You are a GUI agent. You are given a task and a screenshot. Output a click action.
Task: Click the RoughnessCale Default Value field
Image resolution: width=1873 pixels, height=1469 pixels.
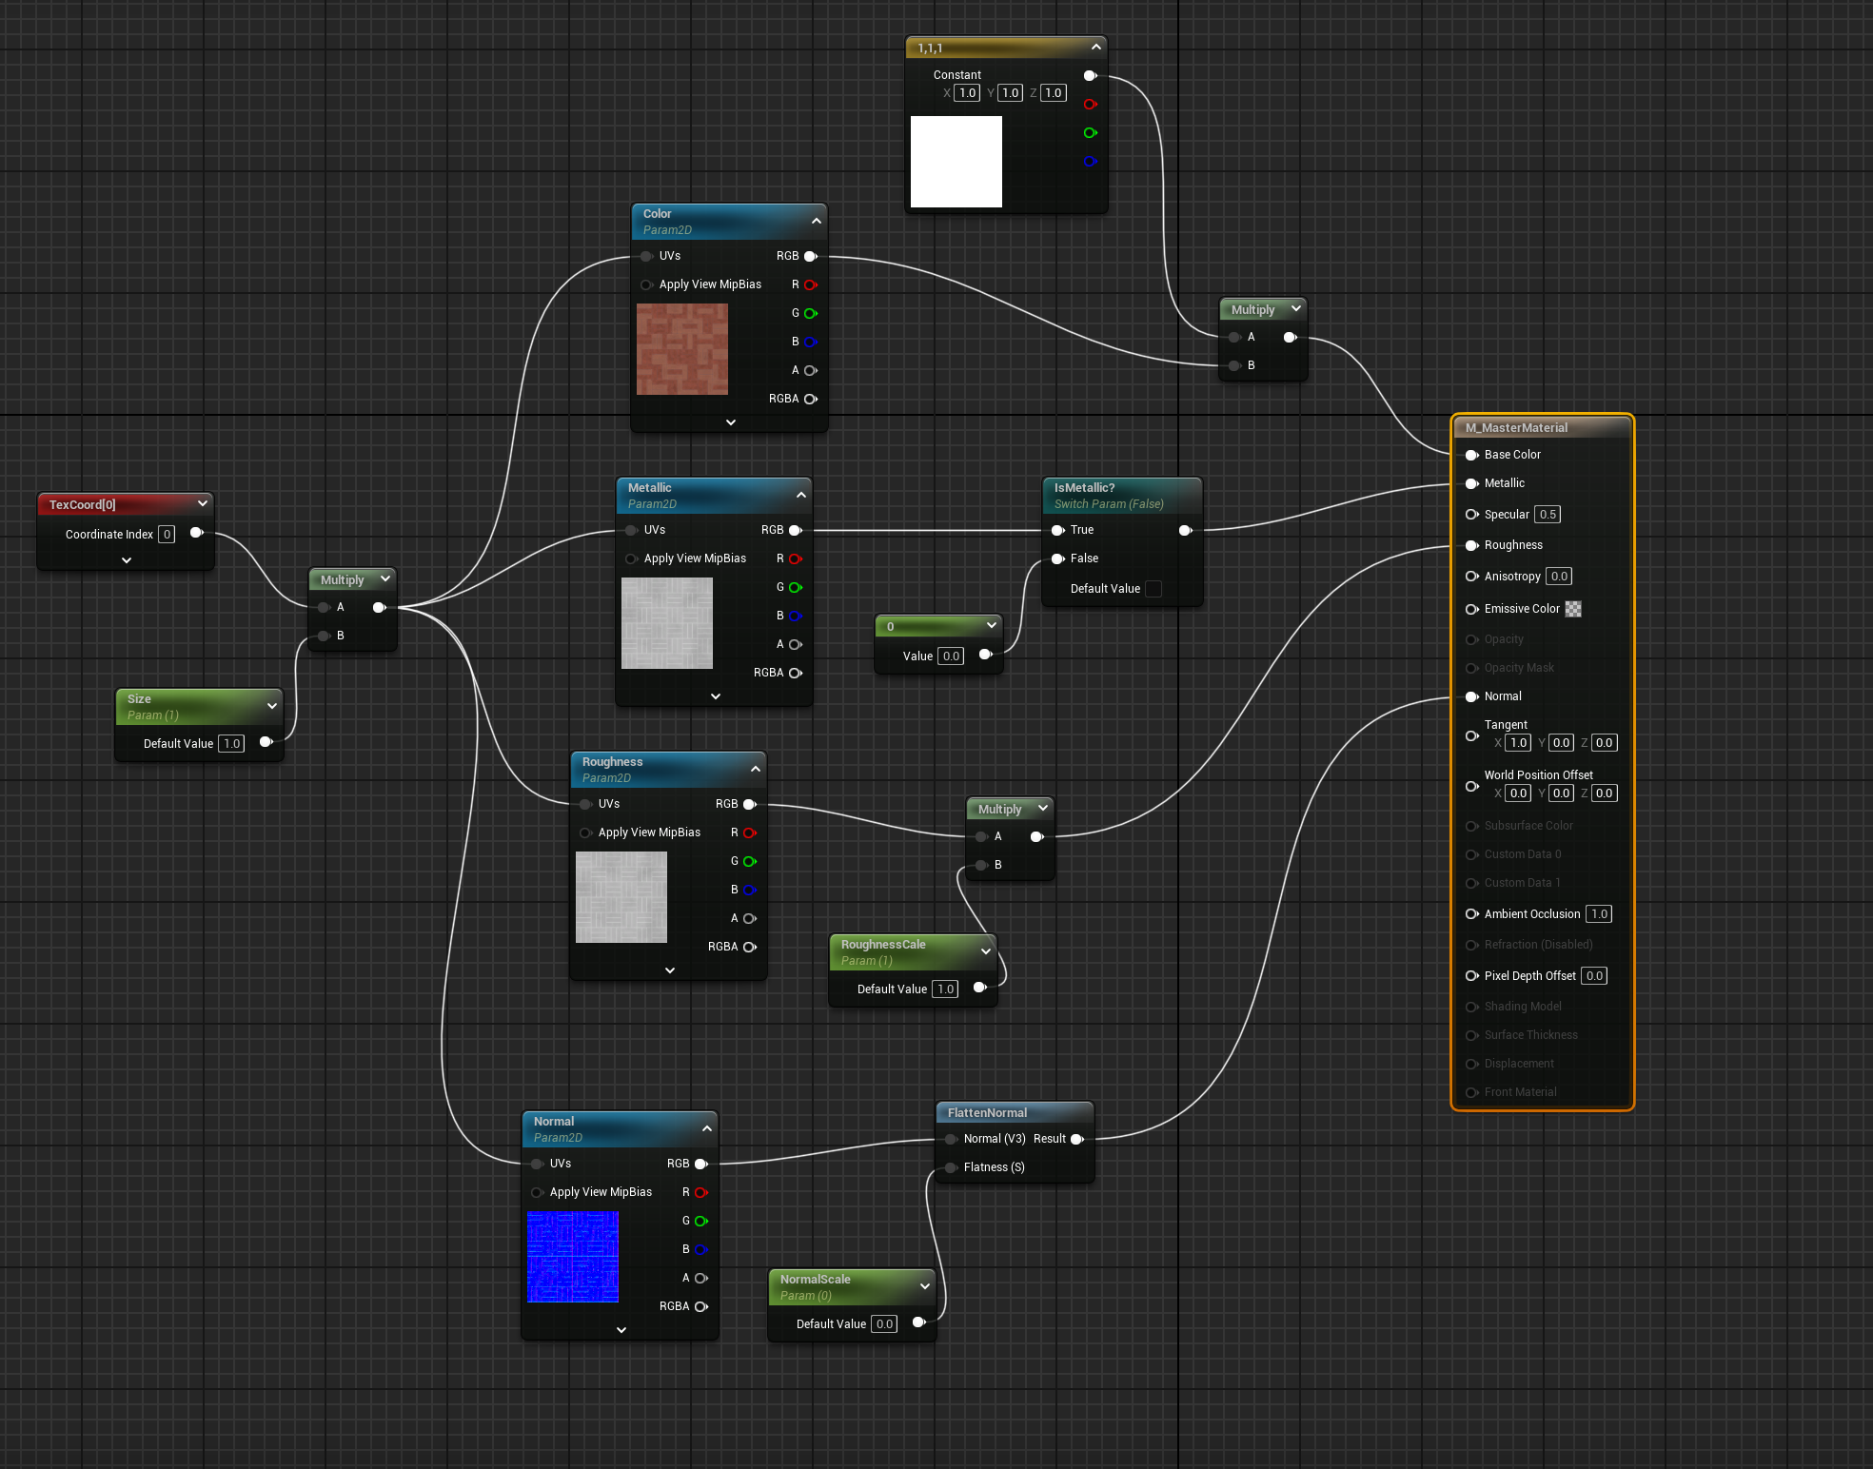pos(945,989)
